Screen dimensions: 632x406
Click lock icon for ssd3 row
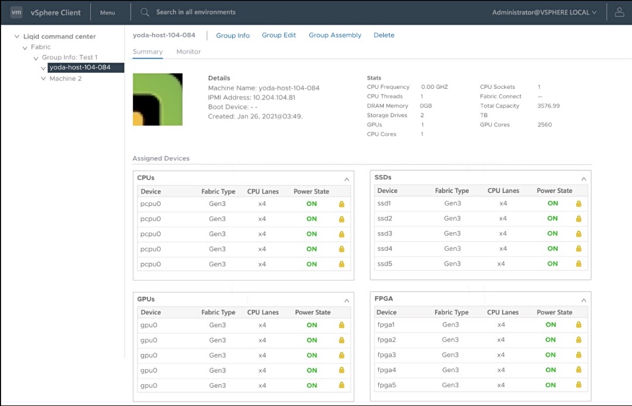pos(579,234)
